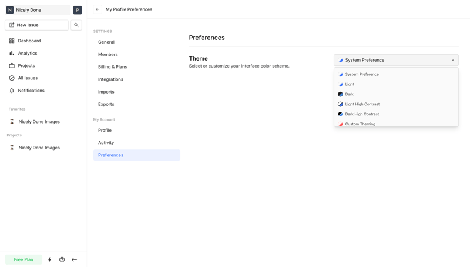This screenshot has width=470, height=267.
Task: Collapse sidebar with the bottom arrow icon
Action: [x=75, y=259]
